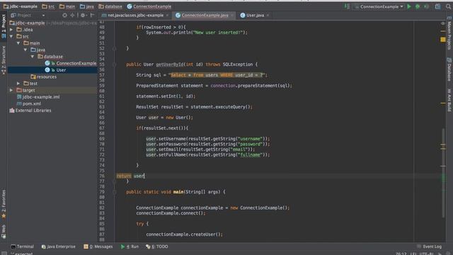453x255 pixels.
Task: Click Scroll from Source target icon
Action: pyautogui.click(x=64, y=15)
